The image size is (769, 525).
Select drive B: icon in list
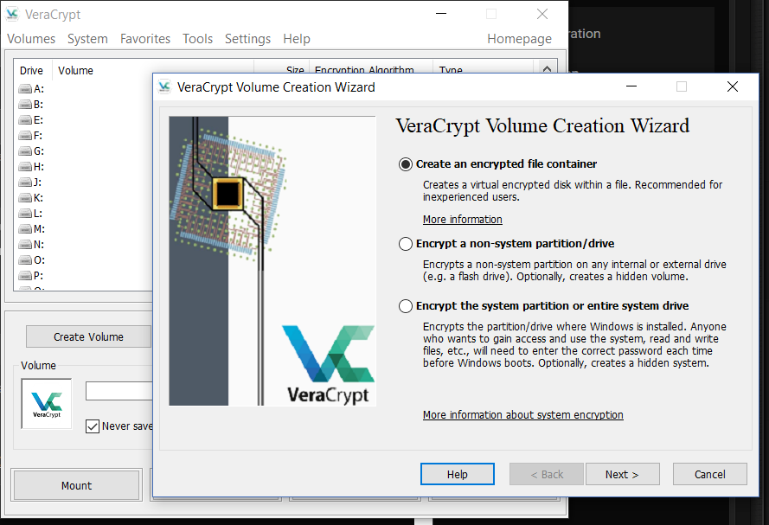(25, 105)
